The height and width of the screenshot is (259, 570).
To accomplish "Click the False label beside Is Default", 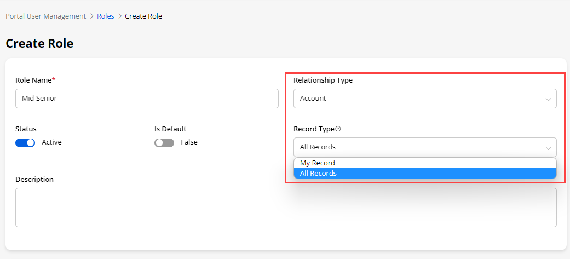I will [x=189, y=142].
